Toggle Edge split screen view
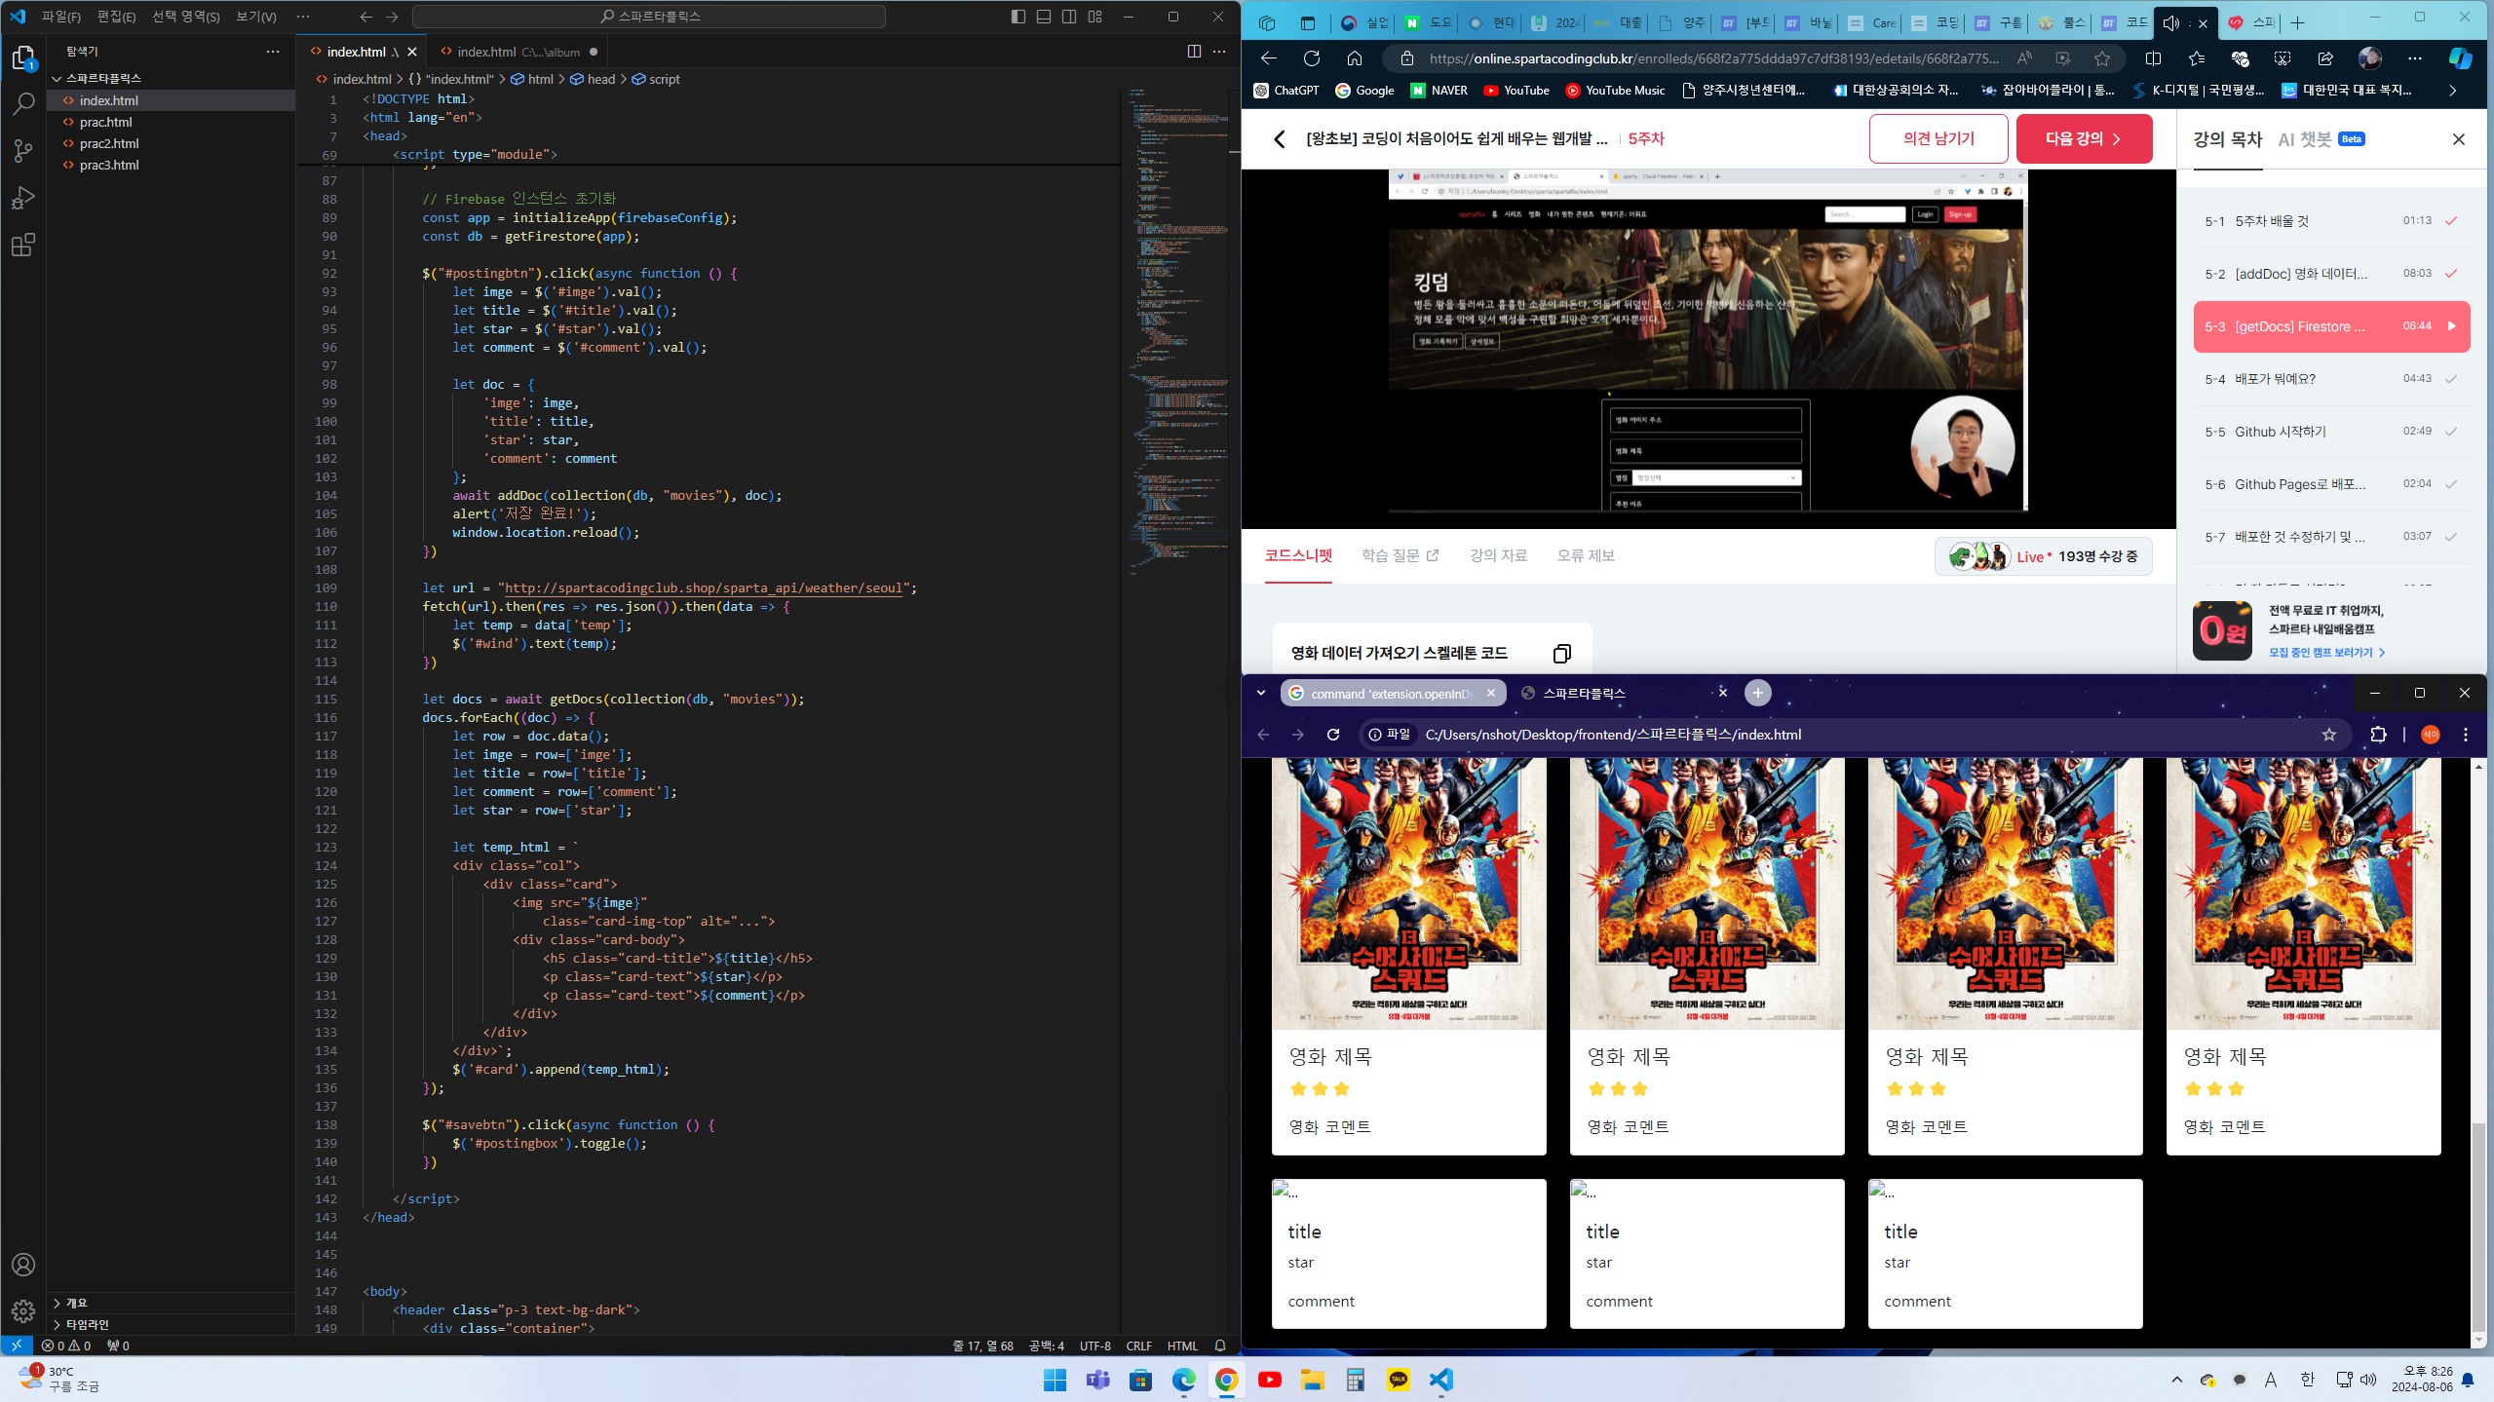2494x1402 pixels. pyautogui.click(x=2154, y=58)
